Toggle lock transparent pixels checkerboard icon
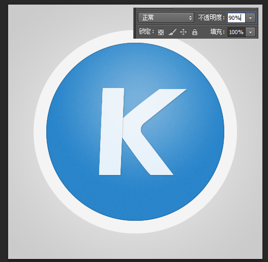Viewport: 268px width, 262px height. (161, 32)
